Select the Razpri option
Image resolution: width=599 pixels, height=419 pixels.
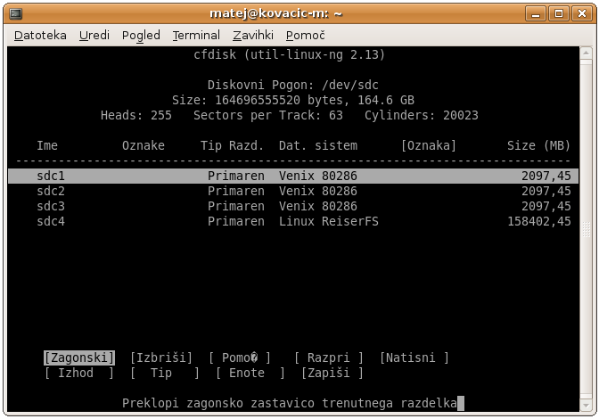[329, 357]
